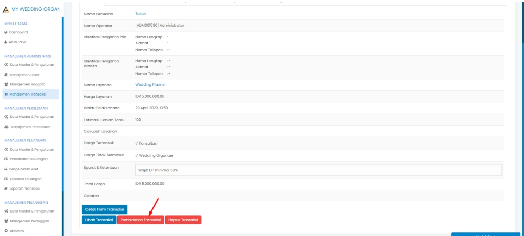Select the [ADM001590] Administrator operator text
The image size is (524, 236).
pos(160,26)
